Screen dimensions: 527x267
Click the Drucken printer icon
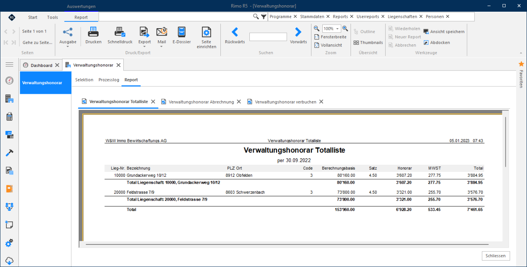pyautogui.click(x=93, y=32)
